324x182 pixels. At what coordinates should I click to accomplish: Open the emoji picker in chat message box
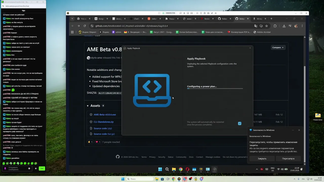(29, 168)
